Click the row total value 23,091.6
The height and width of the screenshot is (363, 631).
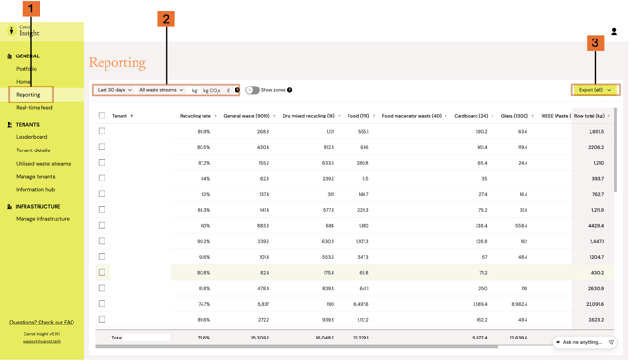click(x=595, y=304)
